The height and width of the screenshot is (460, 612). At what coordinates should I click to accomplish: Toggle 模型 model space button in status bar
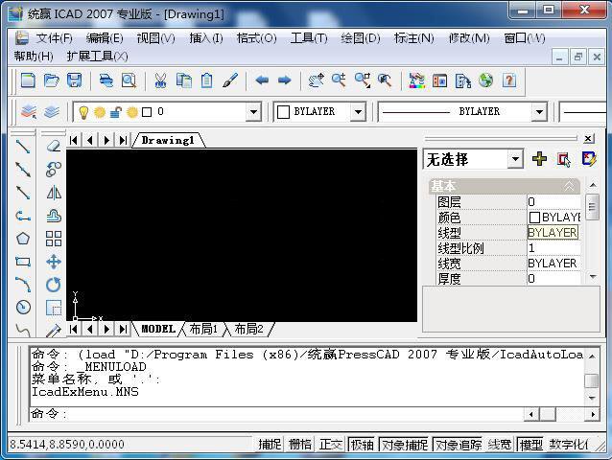[x=530, y=445]
